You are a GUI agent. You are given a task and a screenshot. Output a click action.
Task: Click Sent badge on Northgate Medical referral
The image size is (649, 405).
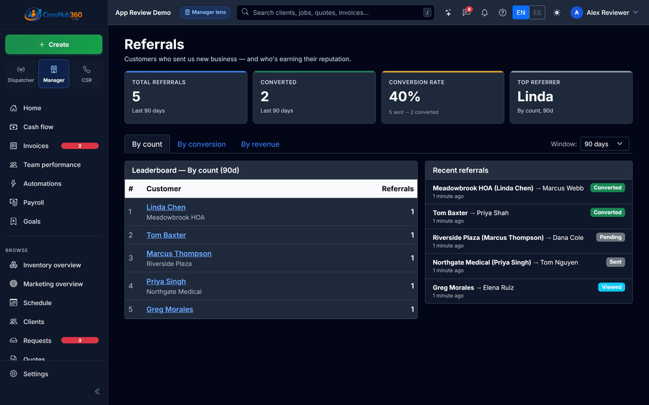[615, 262]
